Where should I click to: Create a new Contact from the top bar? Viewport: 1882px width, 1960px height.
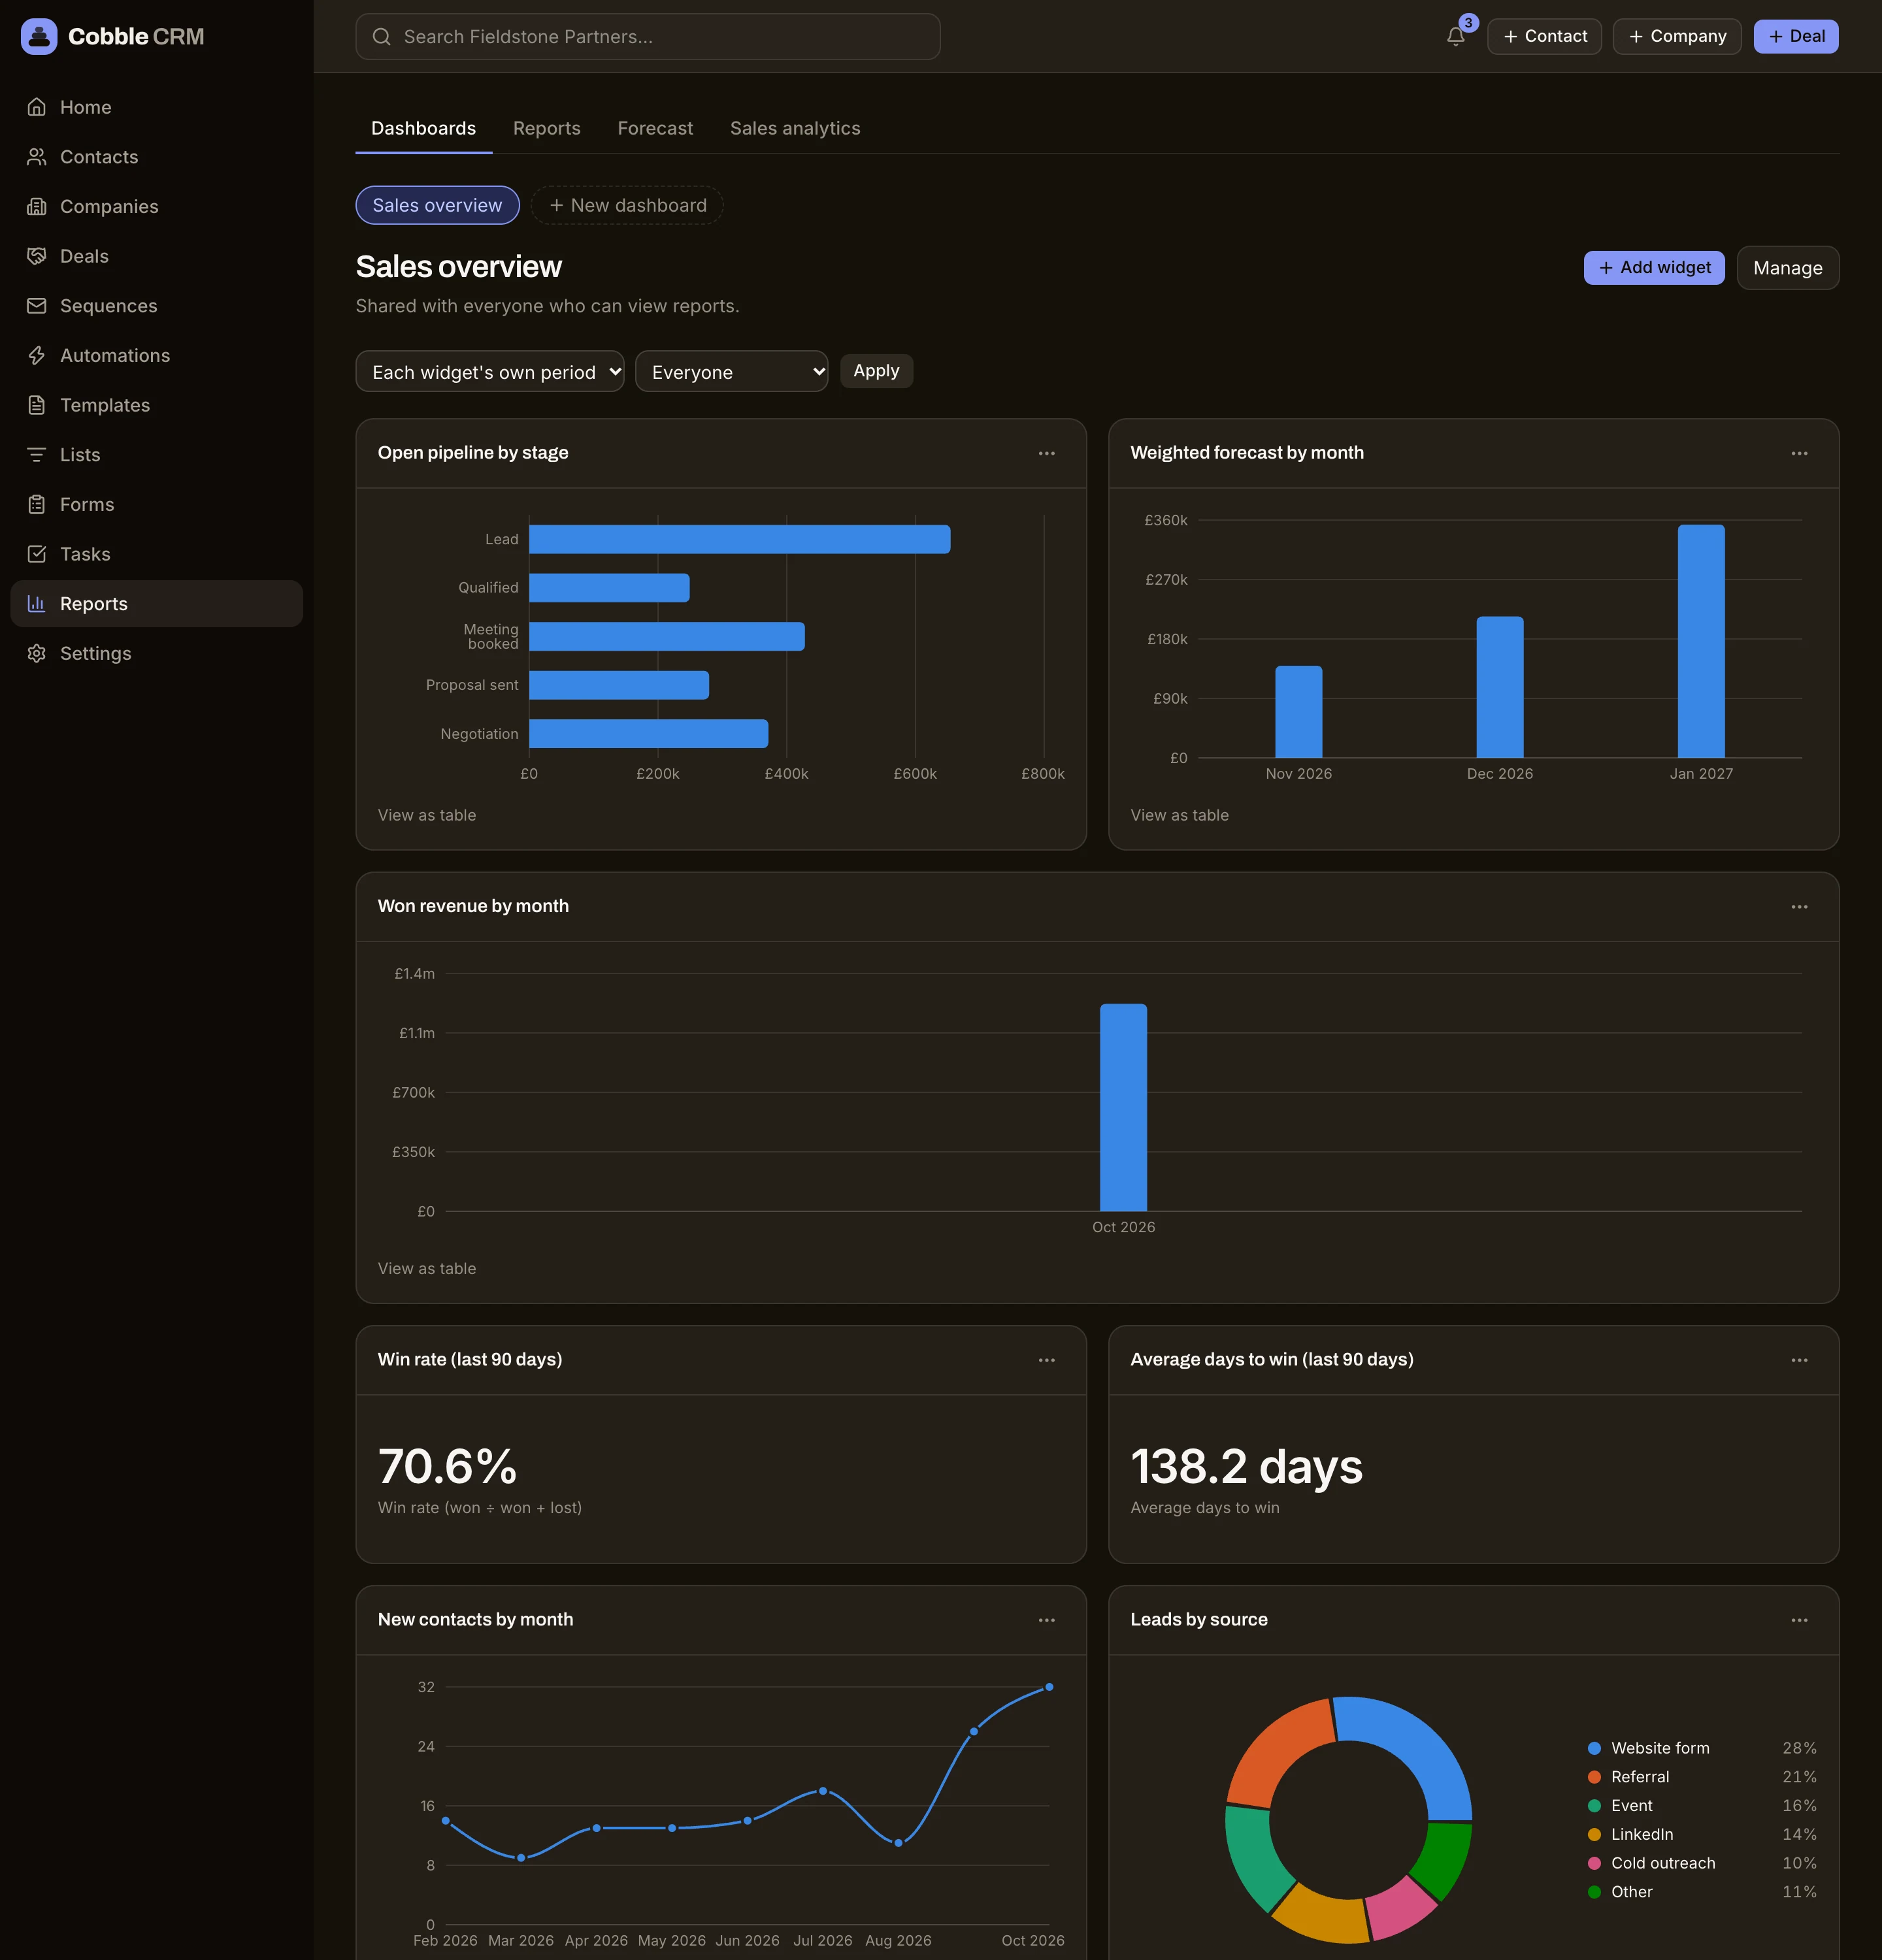[1544, 37]
